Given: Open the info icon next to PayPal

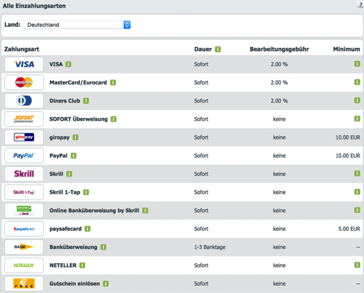Looking at the screenshot, I should pyautogui.click(x=74, y=156).
